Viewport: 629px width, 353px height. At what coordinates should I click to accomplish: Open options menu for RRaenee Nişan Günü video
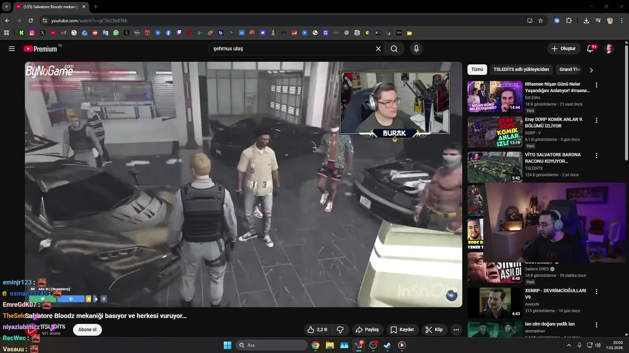pos(597,85)
